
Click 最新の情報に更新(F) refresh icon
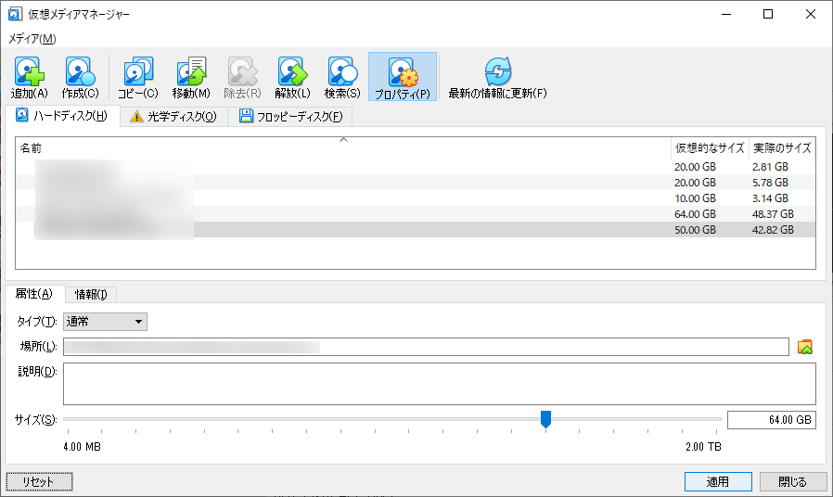click(x=498, y=71)
